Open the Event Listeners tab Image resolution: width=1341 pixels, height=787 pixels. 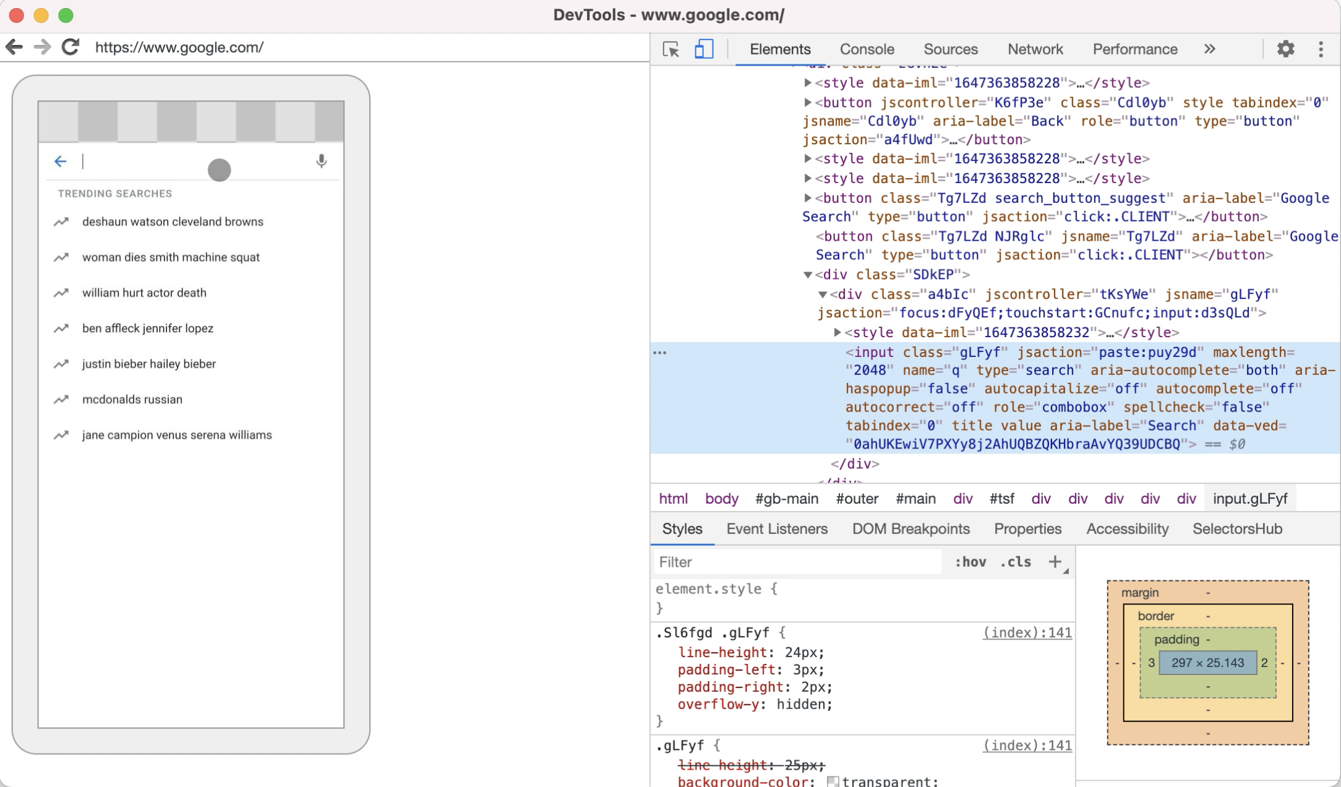[777, 529]
